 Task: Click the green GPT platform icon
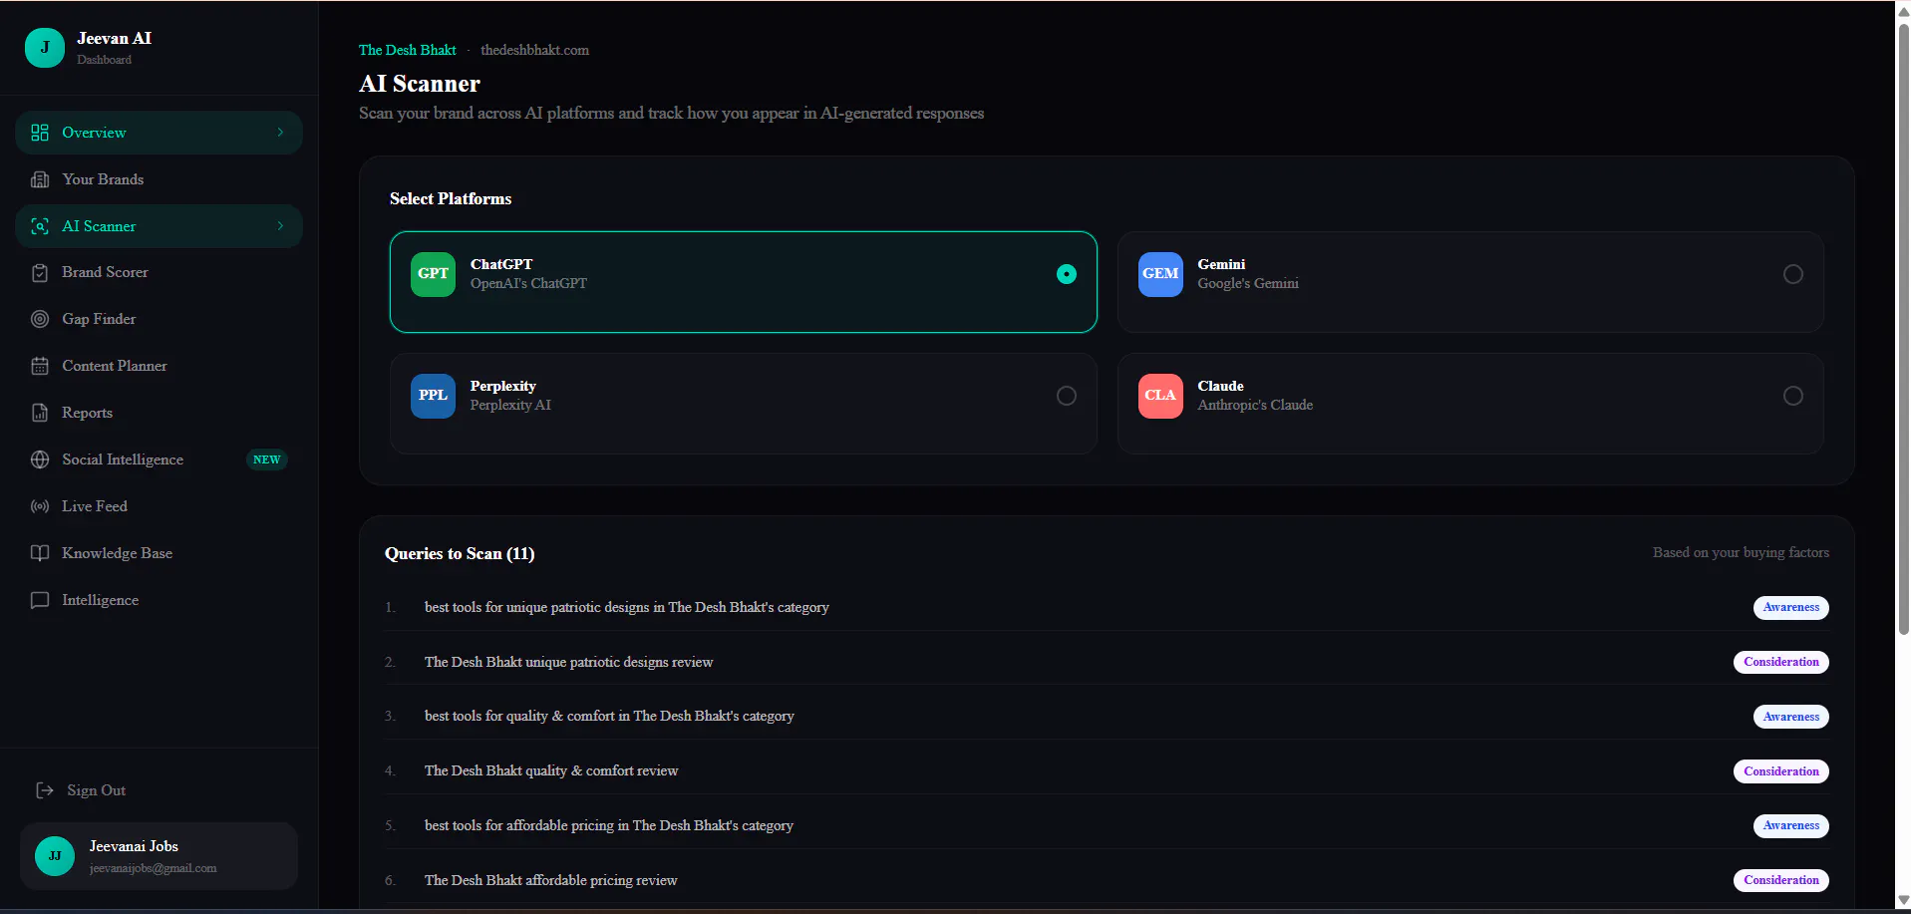pos(433,274)
